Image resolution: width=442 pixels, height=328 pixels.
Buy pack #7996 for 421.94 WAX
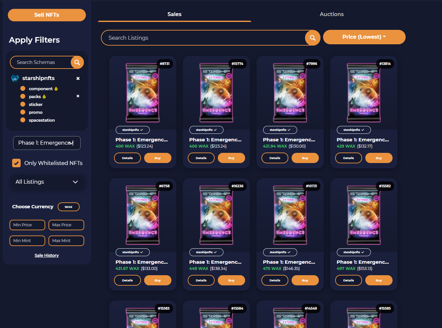[305, 158]
